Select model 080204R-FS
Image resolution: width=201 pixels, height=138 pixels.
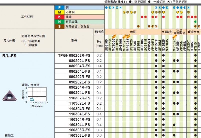click(x=80, y=66)
